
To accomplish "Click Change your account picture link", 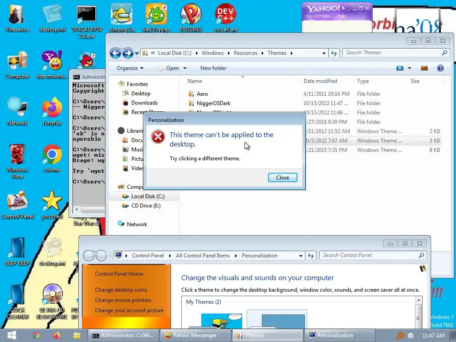I will coord(129,310).
